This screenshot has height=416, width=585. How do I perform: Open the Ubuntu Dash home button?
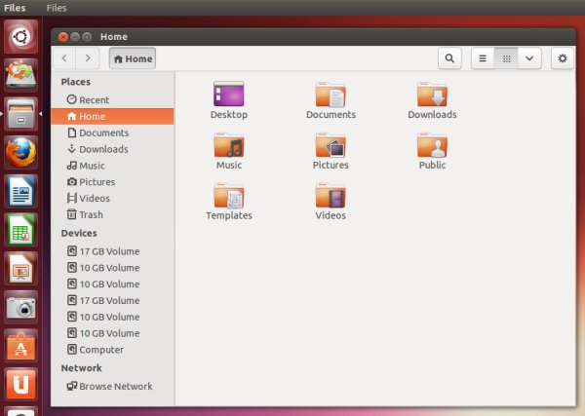tap(21, 37)
